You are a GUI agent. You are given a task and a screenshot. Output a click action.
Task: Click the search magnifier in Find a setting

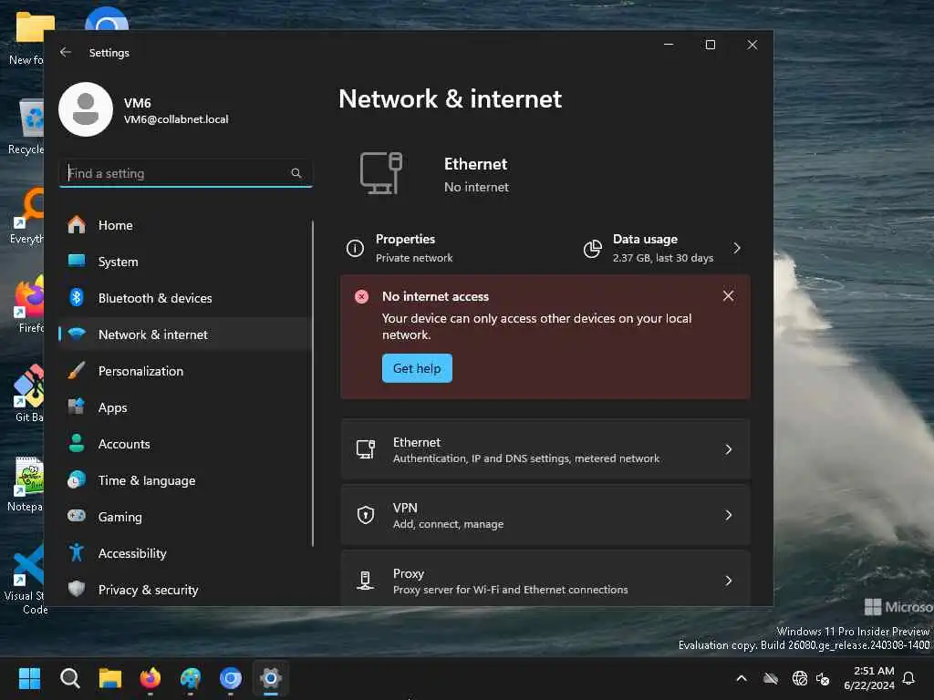[296, 173]
